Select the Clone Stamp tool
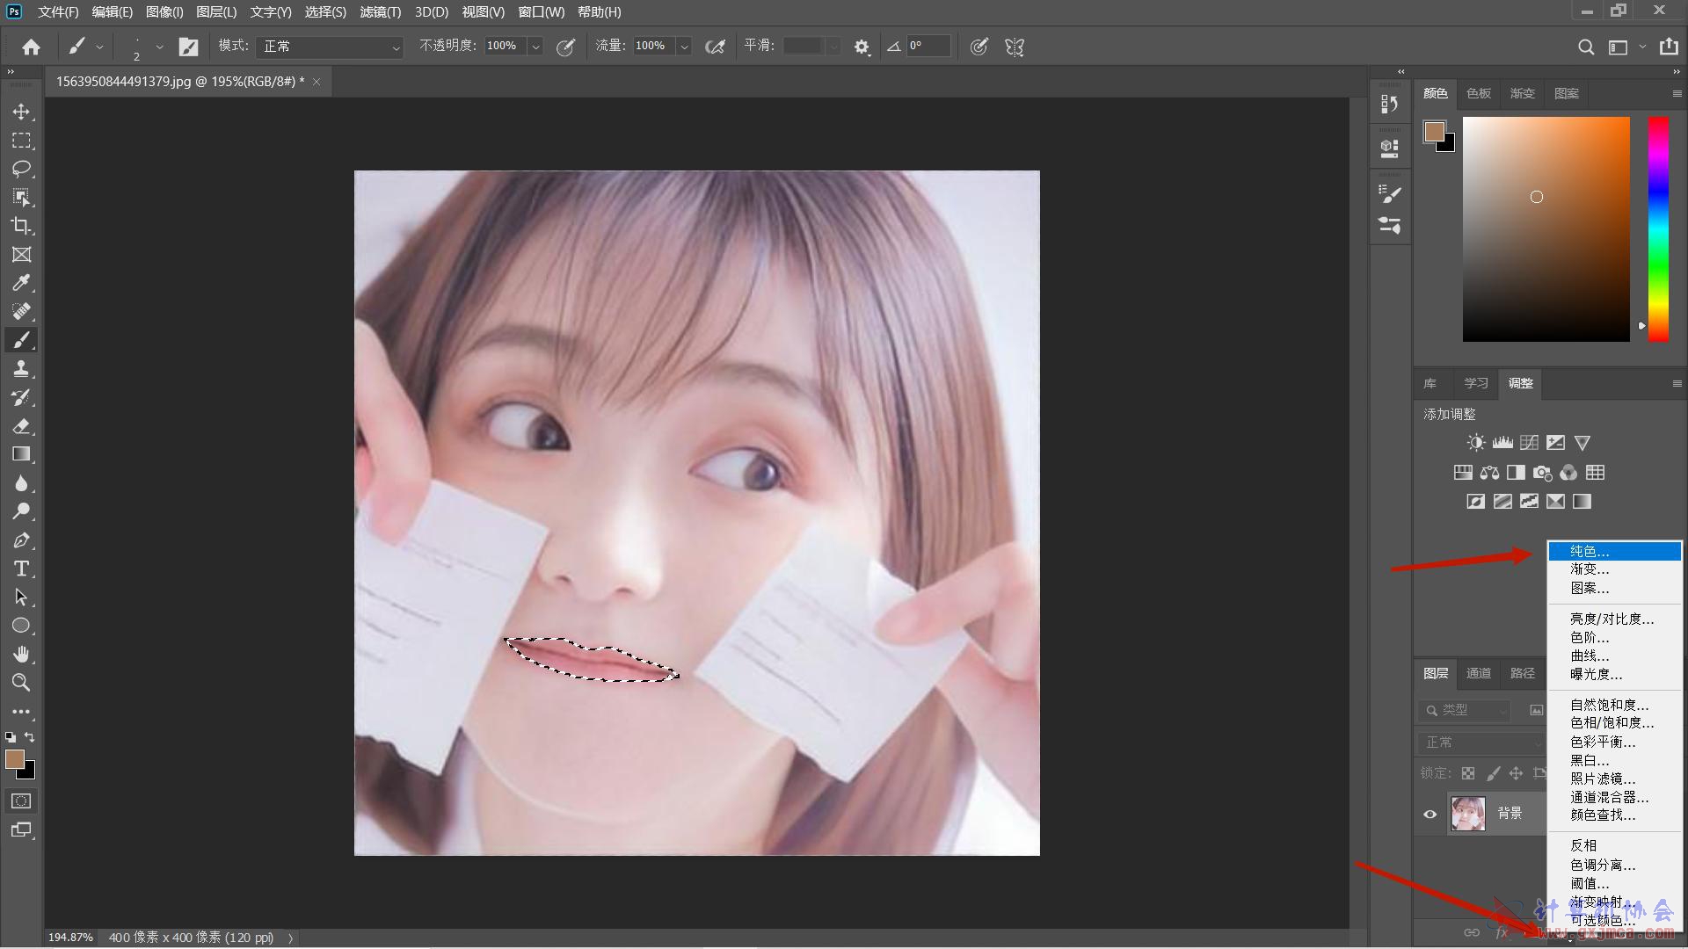 point(21,368)
